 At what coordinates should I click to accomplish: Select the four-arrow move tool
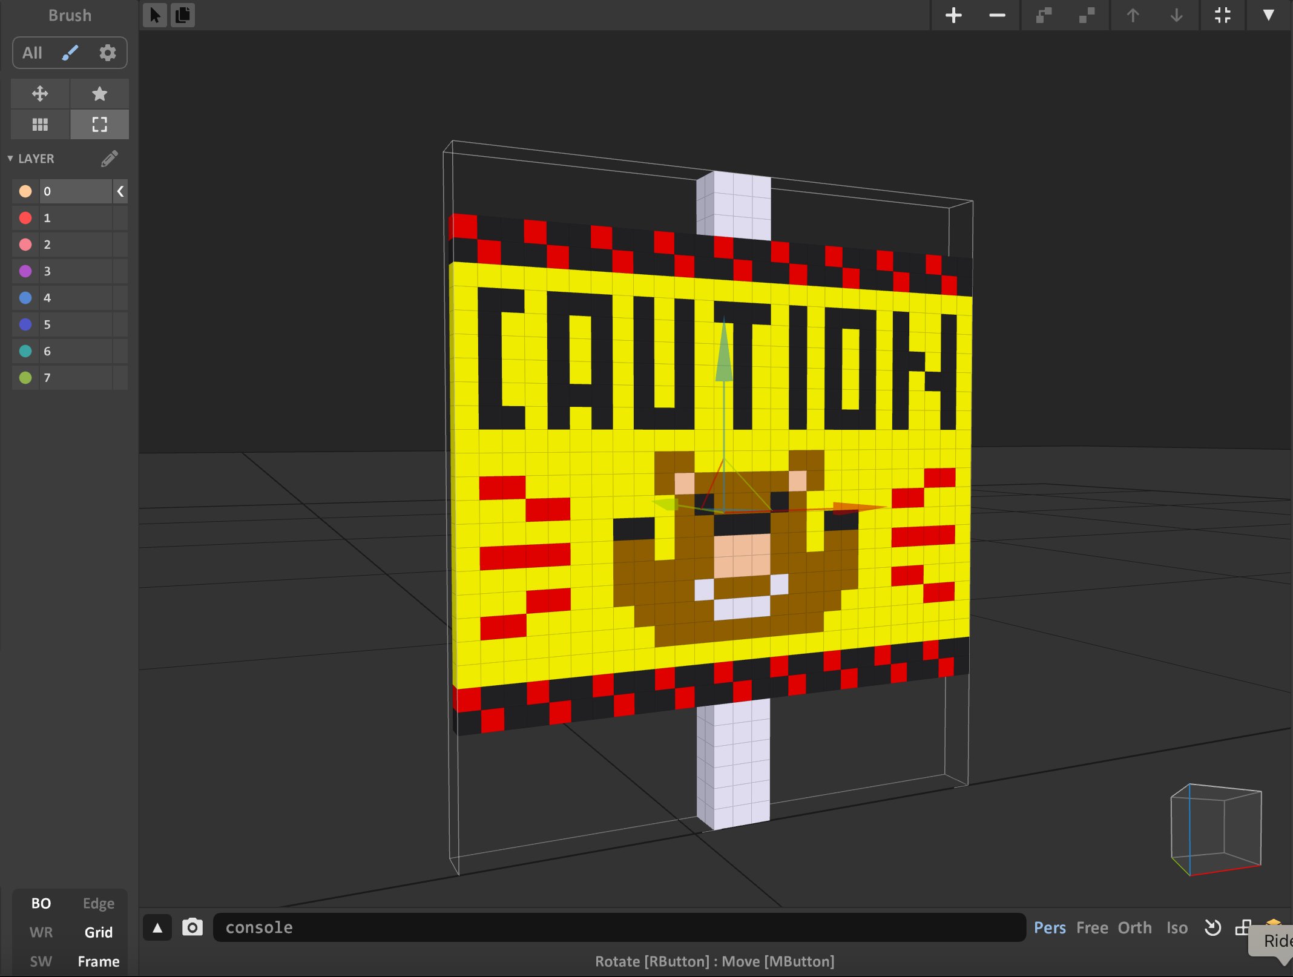40,94
